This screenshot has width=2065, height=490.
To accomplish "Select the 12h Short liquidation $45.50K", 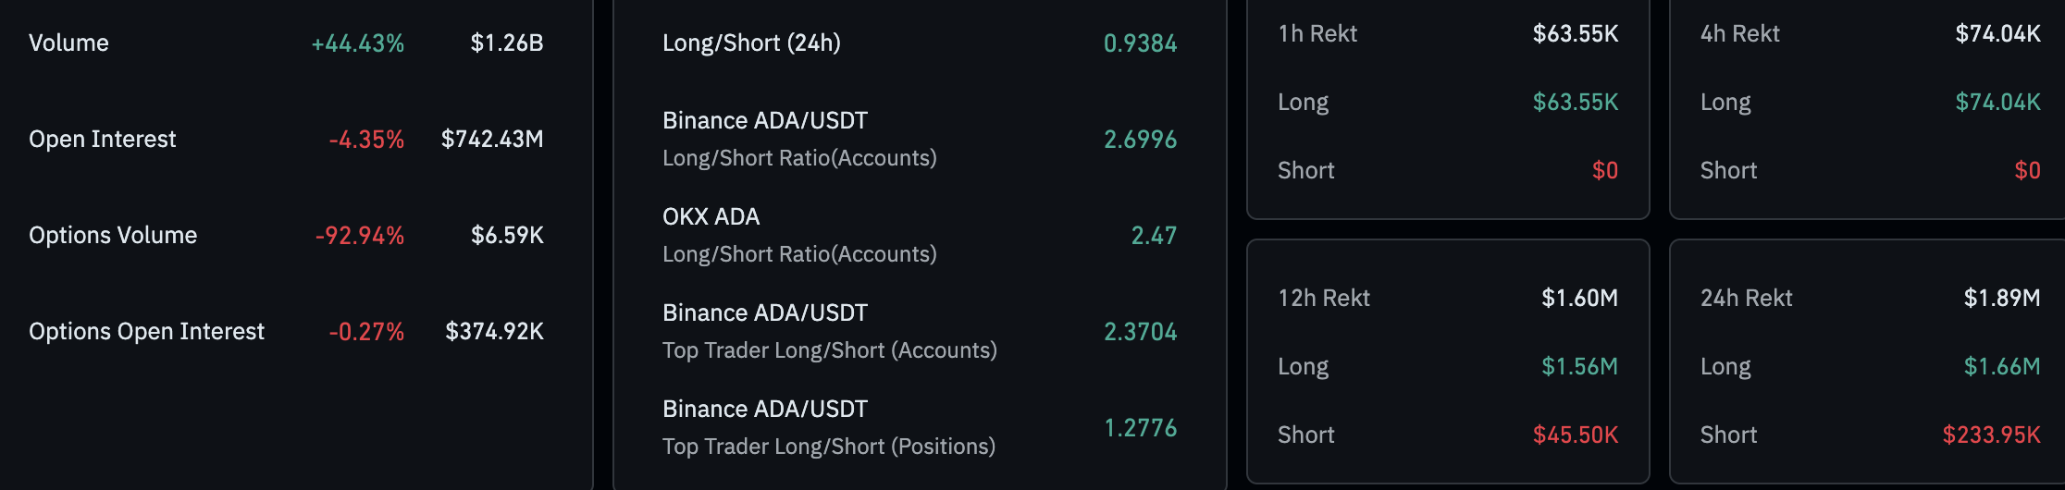I will click(1576, 435).
